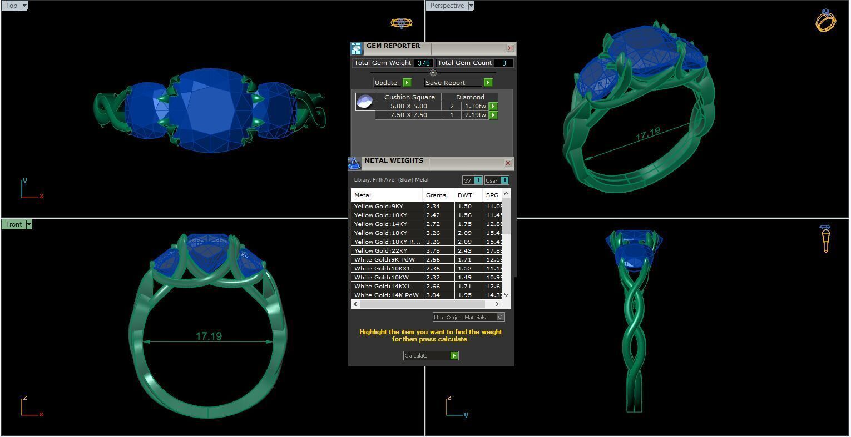Screen dimensions: 851x437
Task: Click the Total Gem Weight value field
Action: (423, 63)
